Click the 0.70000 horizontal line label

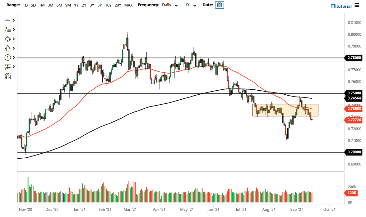(x=354, y=152)
